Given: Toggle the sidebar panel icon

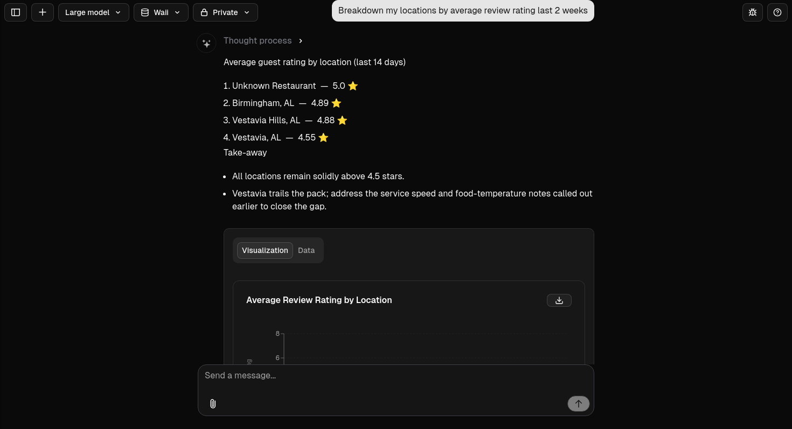Looking at the screenshot, I should click(16, 12).
